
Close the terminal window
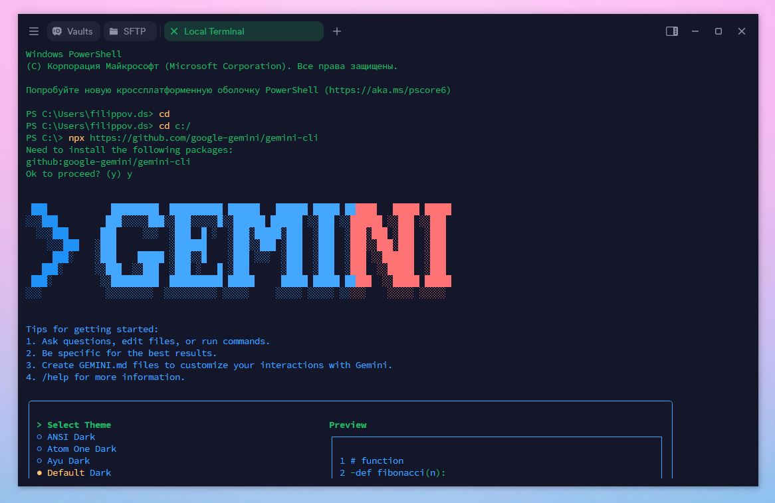point(741,31)
